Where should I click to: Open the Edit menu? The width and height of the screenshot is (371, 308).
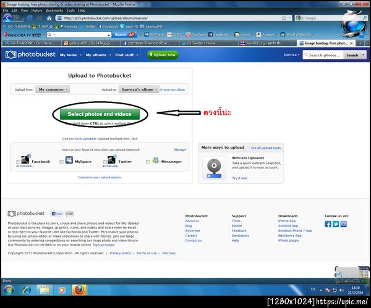point(14,10)
